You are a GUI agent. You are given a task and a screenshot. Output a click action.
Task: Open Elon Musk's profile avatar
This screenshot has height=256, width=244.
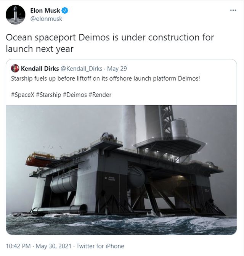click(x=16, y=15)
